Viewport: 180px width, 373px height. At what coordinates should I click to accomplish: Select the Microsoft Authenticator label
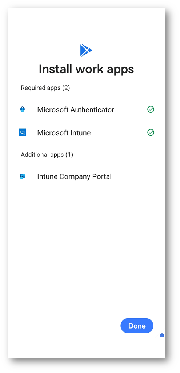coord(76,110)
